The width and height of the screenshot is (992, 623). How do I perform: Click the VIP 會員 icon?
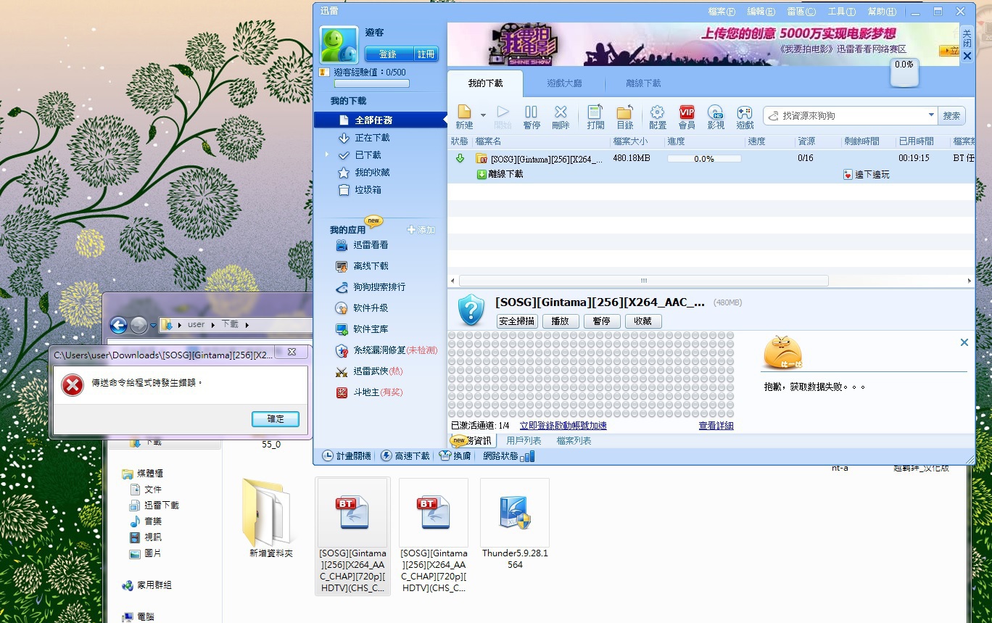687,112
